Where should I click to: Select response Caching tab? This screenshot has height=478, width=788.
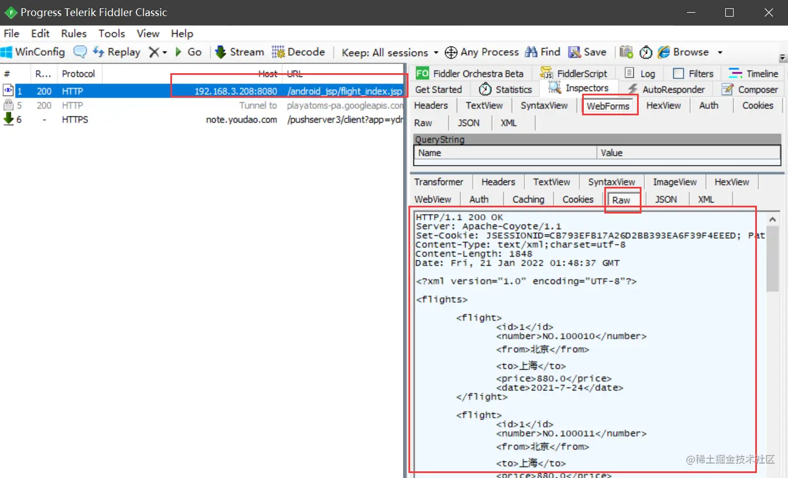pos(528,200)
